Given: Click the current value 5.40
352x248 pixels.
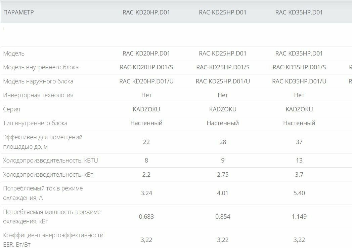Looking at the screenshot, I should click(x=299, y=193).
